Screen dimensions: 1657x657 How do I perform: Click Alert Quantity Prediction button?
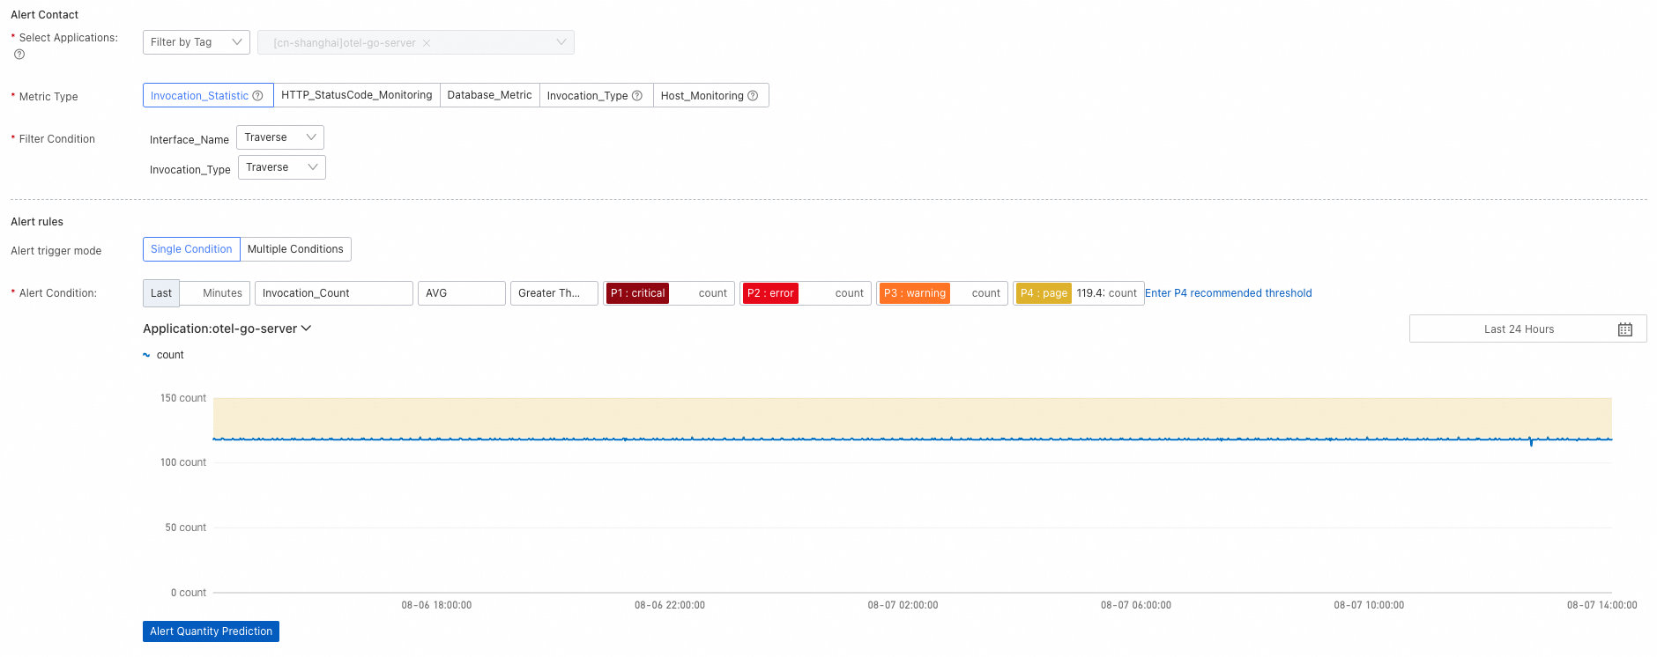pos(212,631)
